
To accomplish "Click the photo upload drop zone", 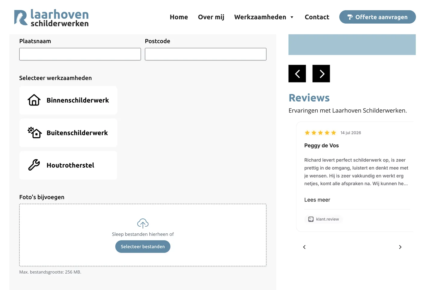I will click(143, 235).
